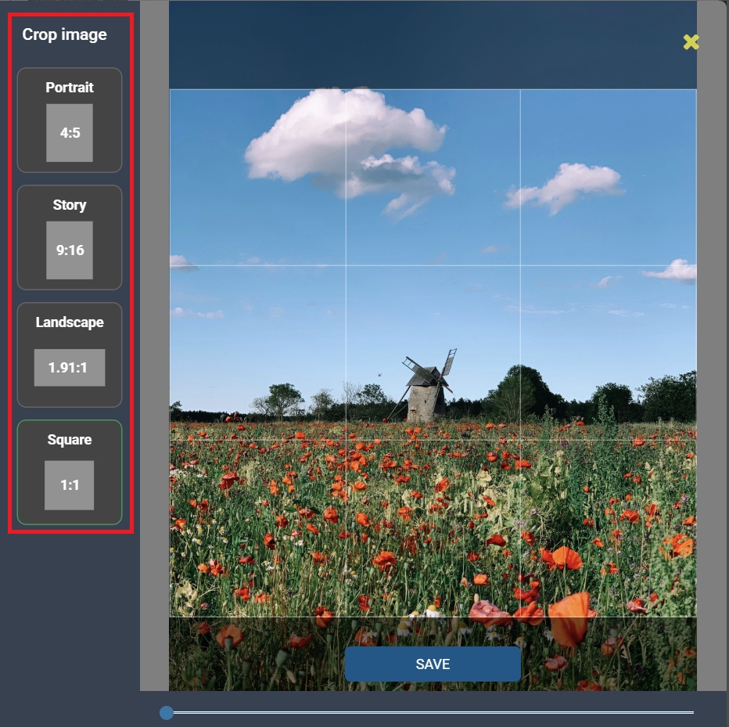Click the zoom slider handle

167,713
